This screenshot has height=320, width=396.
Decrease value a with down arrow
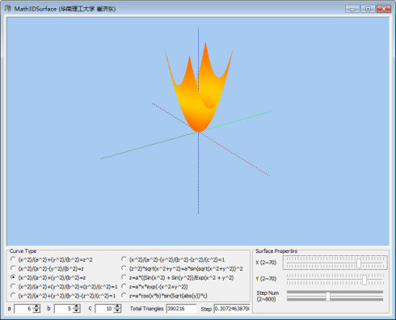[36, 310]
